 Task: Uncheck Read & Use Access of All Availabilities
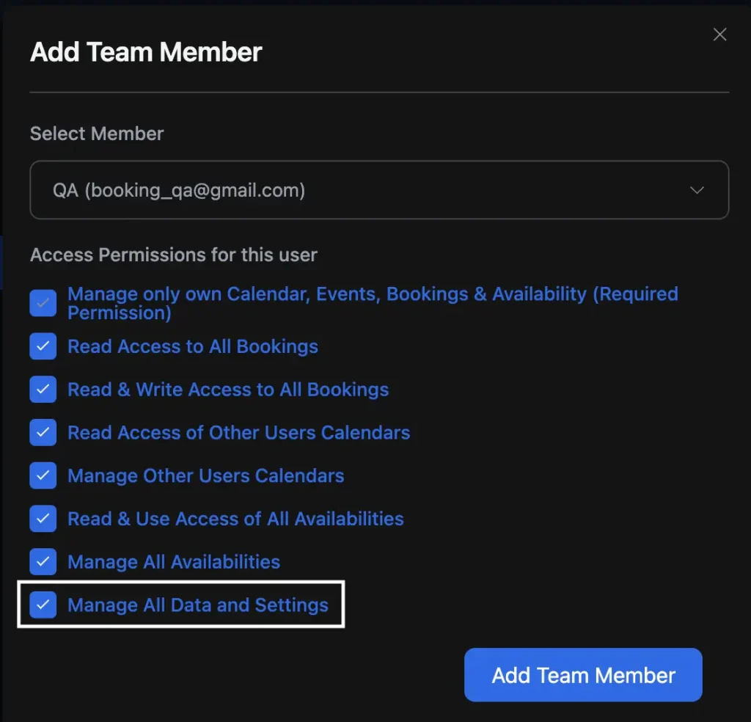(x=43, y=518)
